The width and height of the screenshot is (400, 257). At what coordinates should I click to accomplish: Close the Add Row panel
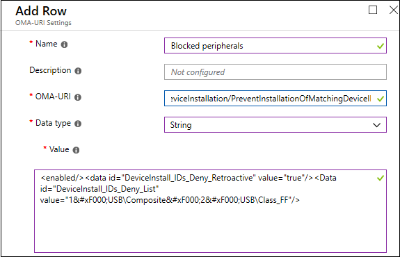tap(394, 10)
